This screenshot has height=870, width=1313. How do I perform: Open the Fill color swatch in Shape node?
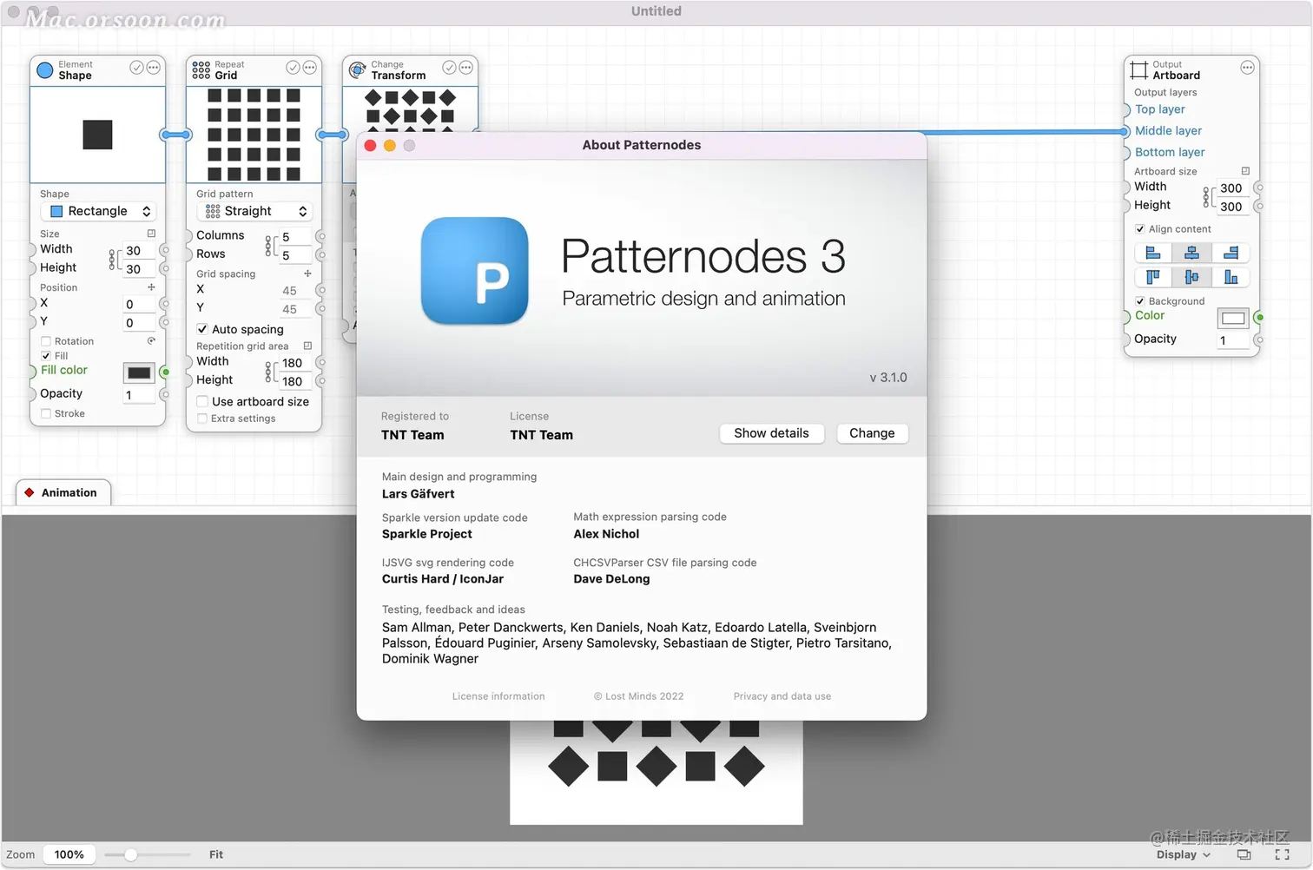(x=139, y=373)
